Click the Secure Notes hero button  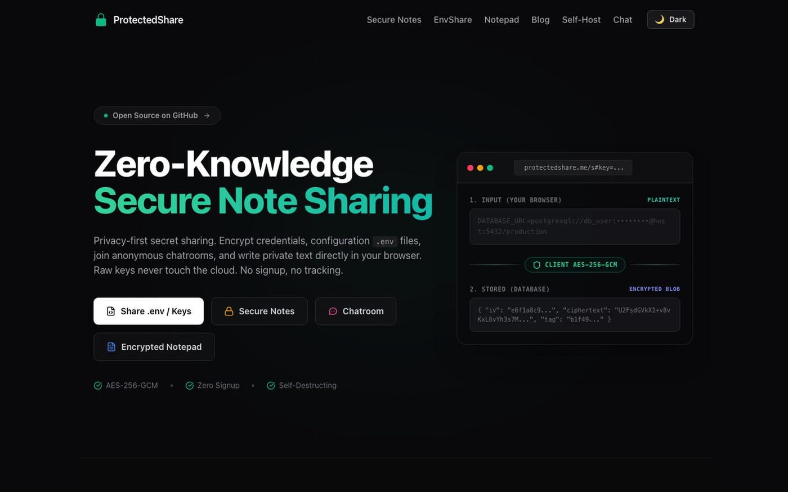point(259,311)
